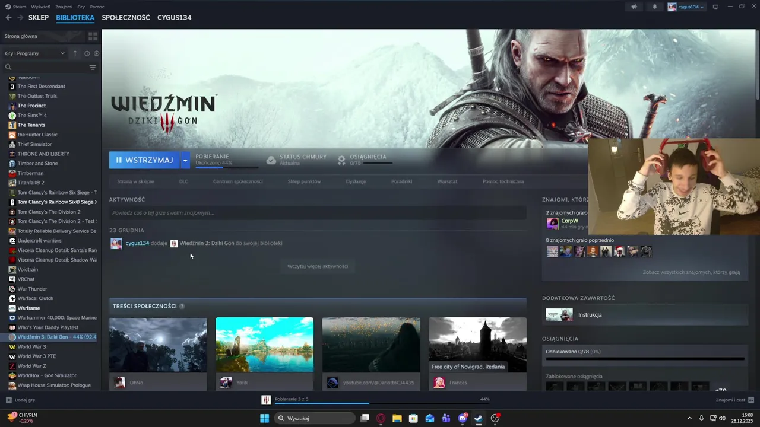Image resolution: width=760 pixels, height=427 pixels.
Task: Go back with the left arrow
Action: [8, 17]
